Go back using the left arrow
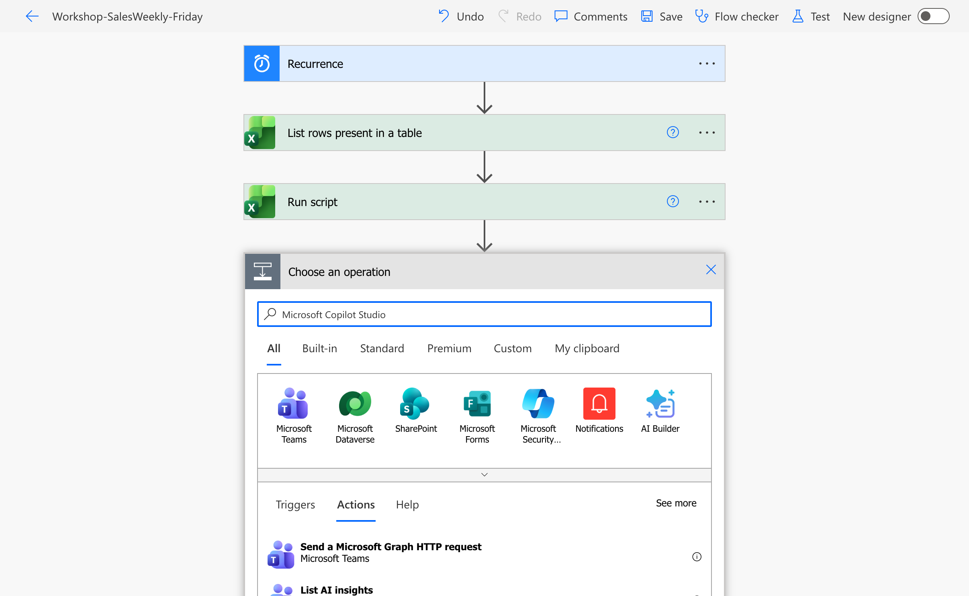Viewport: 969px width, 596px height. click(32, 16)
